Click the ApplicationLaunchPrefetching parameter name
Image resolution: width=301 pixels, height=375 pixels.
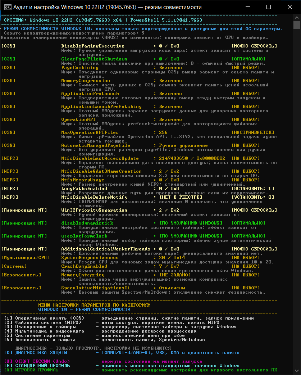[x=101, y=107]
